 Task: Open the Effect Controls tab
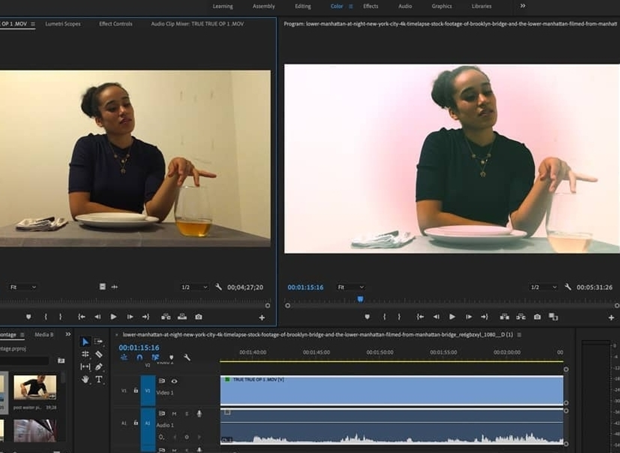[x=116, y=24]
